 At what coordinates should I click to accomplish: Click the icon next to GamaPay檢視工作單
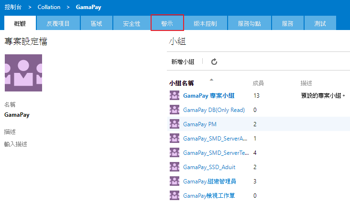[x=175, y=195]
